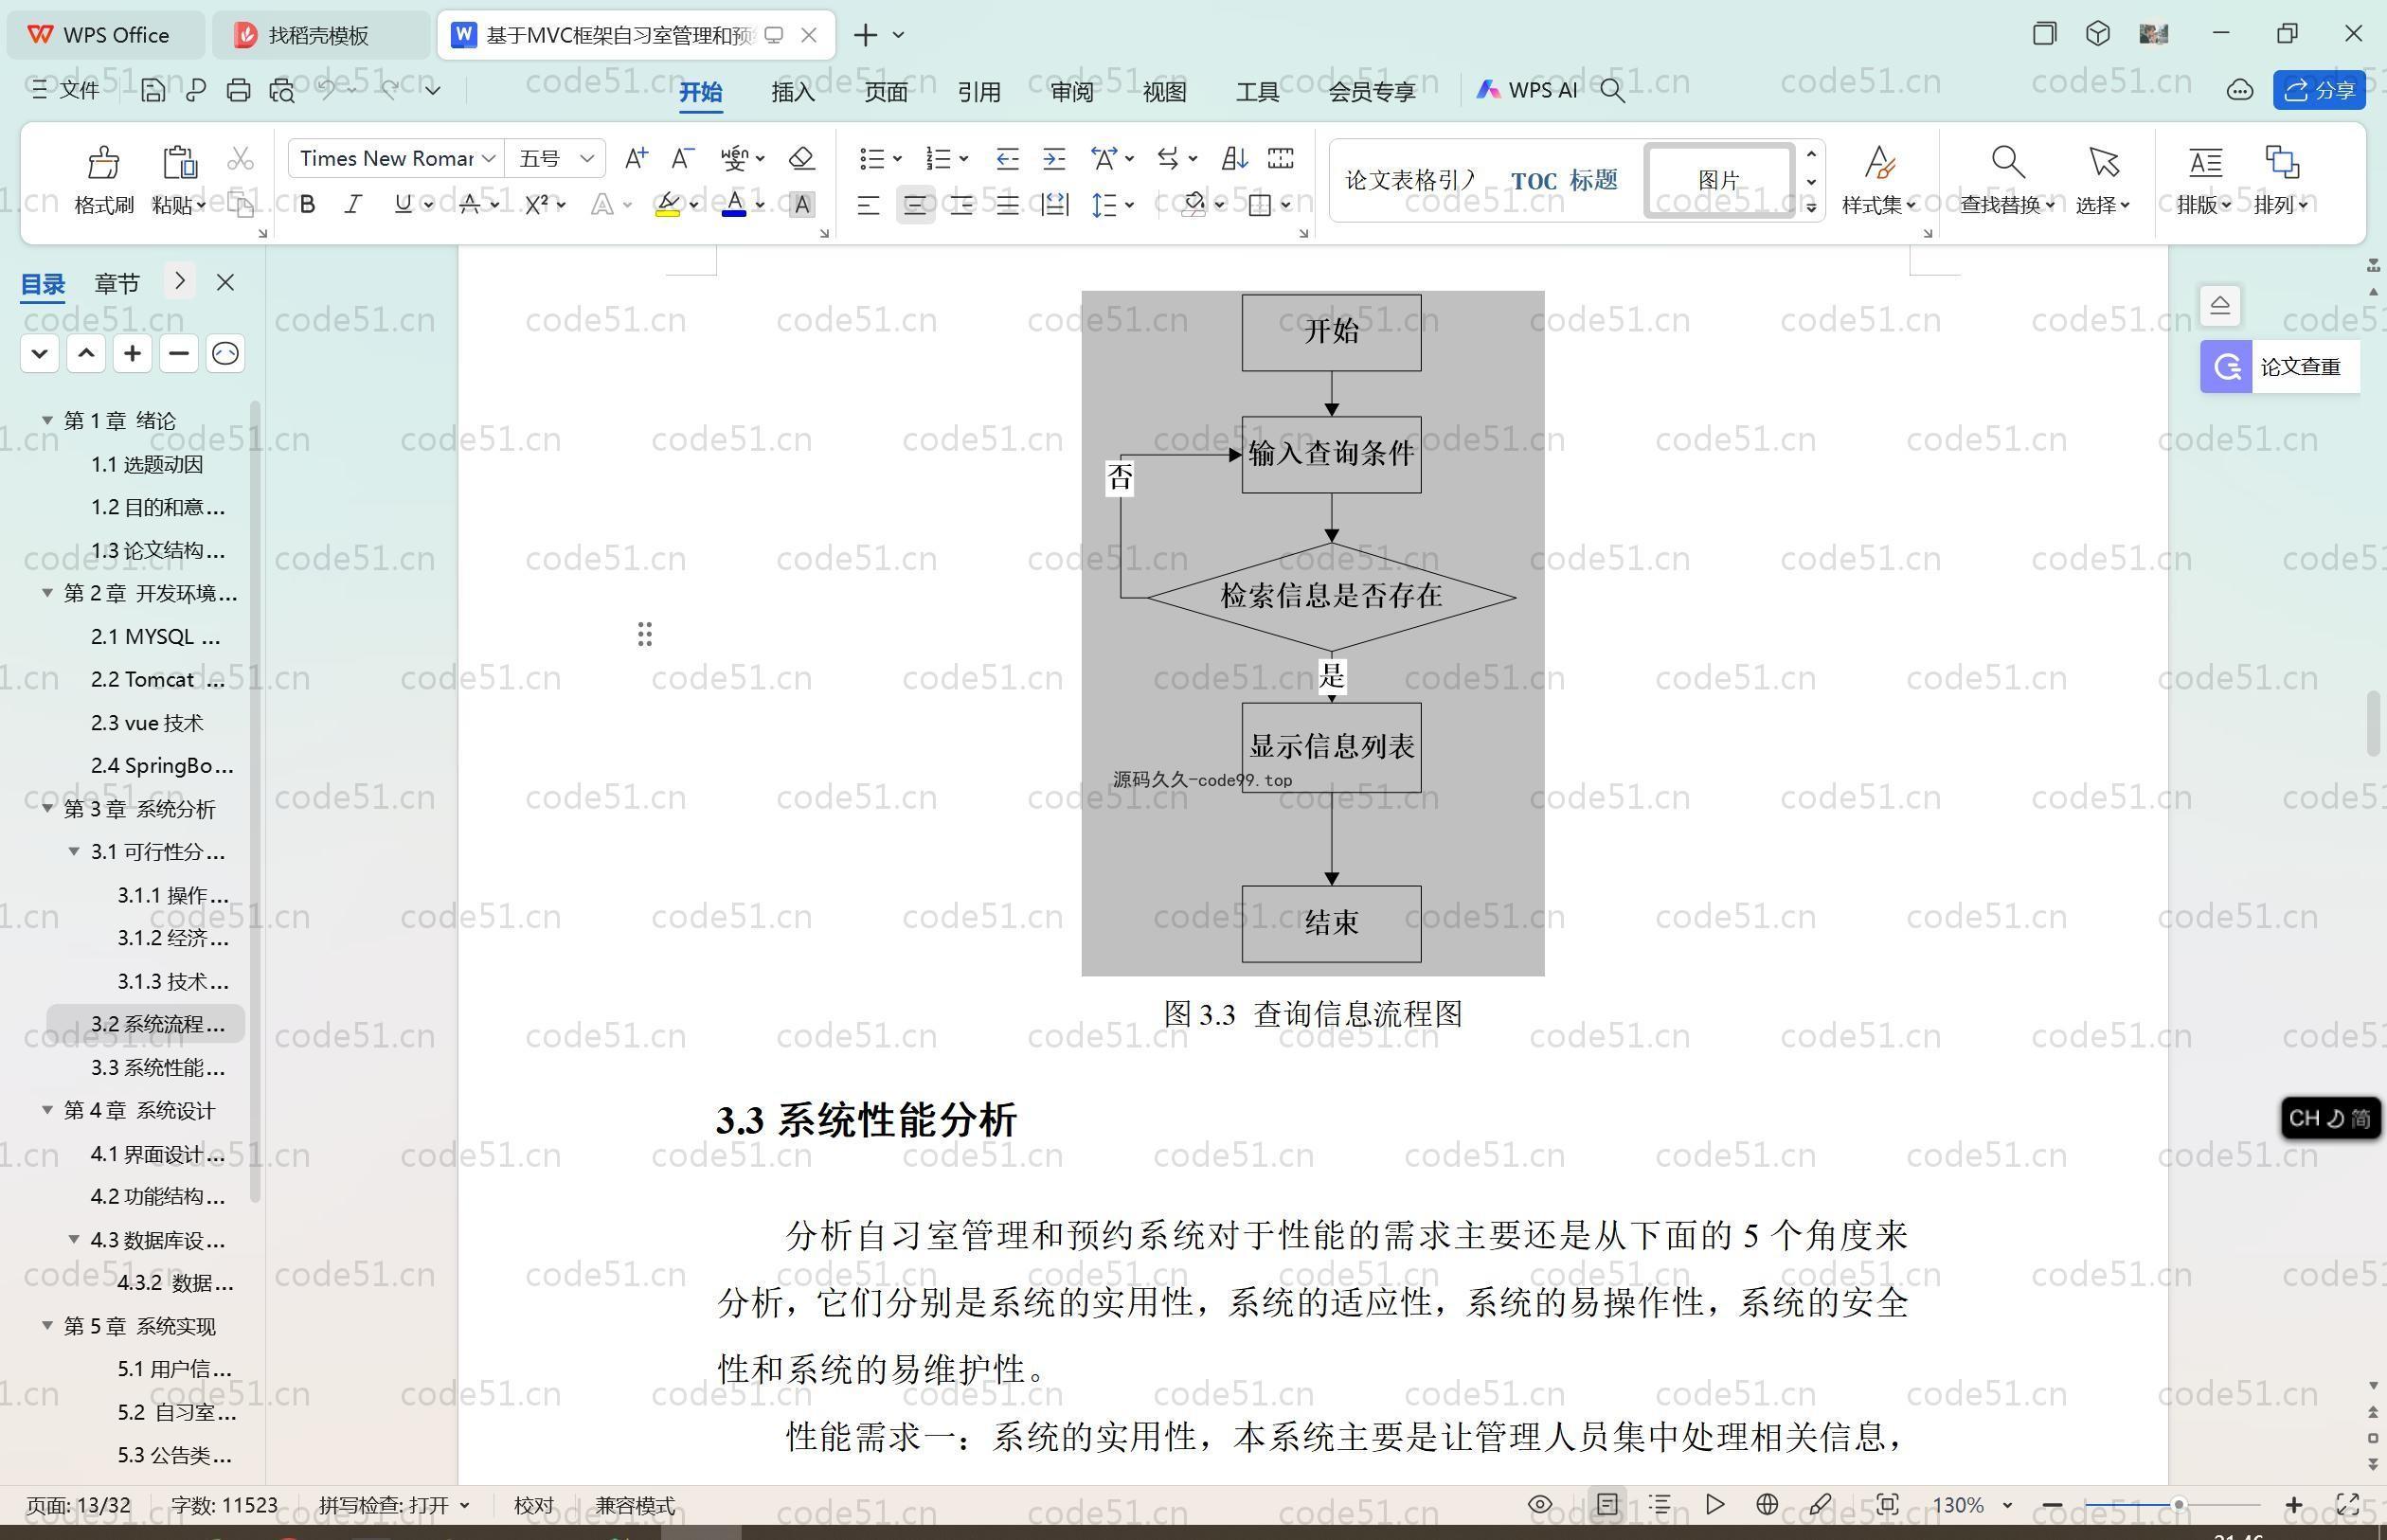Click the search magnifier next to WPS AI
2387x1540 pixels.
[x=1612, y=90]
